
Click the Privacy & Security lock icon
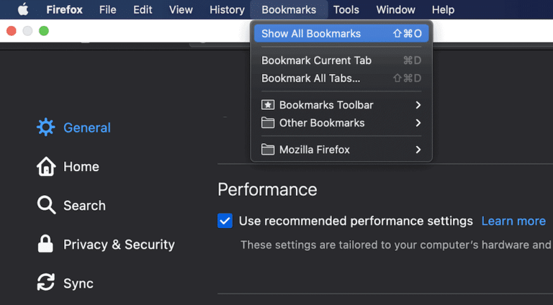click(45, 244)
